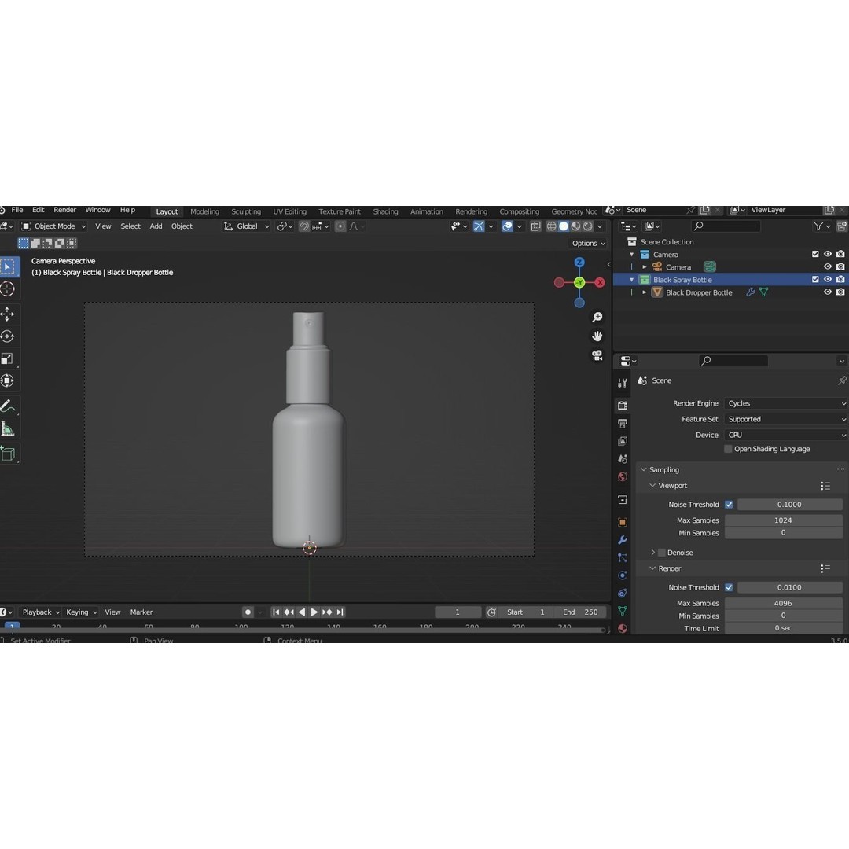Open the outliner filter dropdown
This screenshot has width=849, height=849.
click(x=822, y=226)
